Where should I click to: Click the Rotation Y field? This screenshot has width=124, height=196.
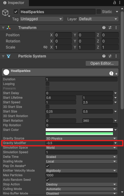point(87,41)
